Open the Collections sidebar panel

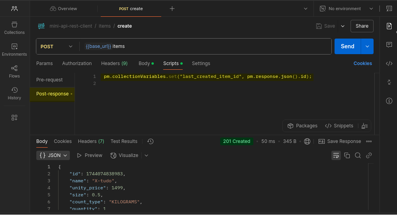click(14, 28)
